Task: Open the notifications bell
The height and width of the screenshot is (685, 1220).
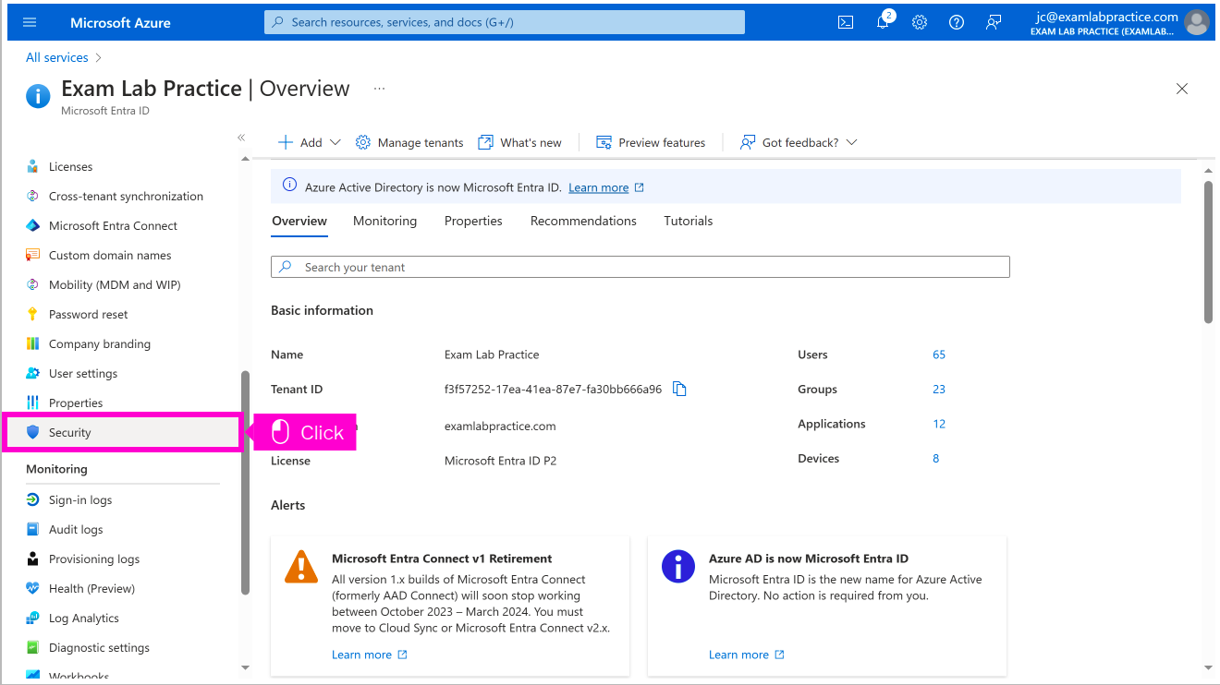Action: pyautogui.click(x=883, y=22)
